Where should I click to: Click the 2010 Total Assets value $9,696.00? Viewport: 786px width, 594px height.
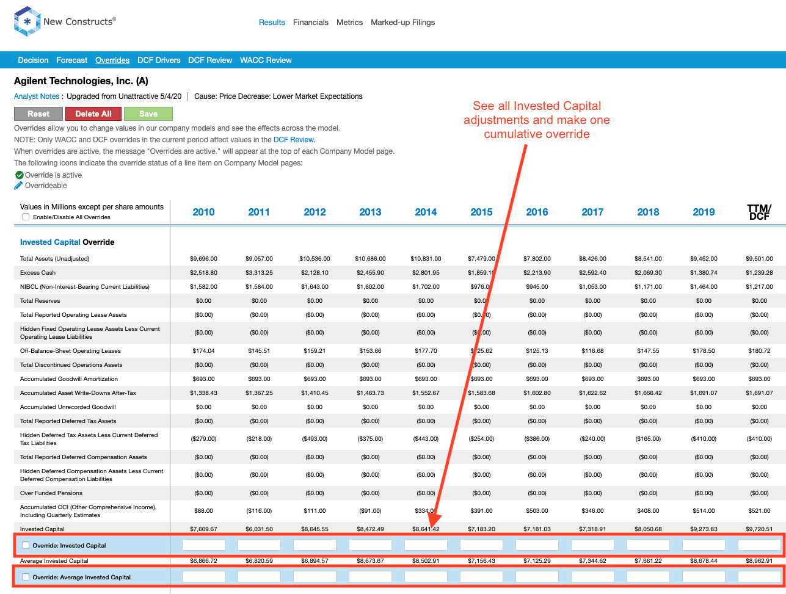[x=203, y=259]
